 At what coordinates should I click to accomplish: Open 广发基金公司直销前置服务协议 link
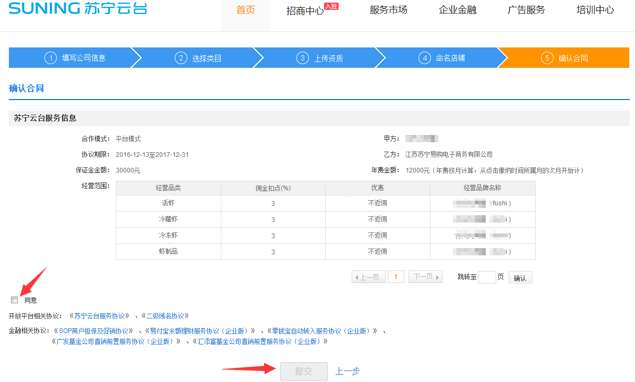pyautogui.click(x=115, y=341)
